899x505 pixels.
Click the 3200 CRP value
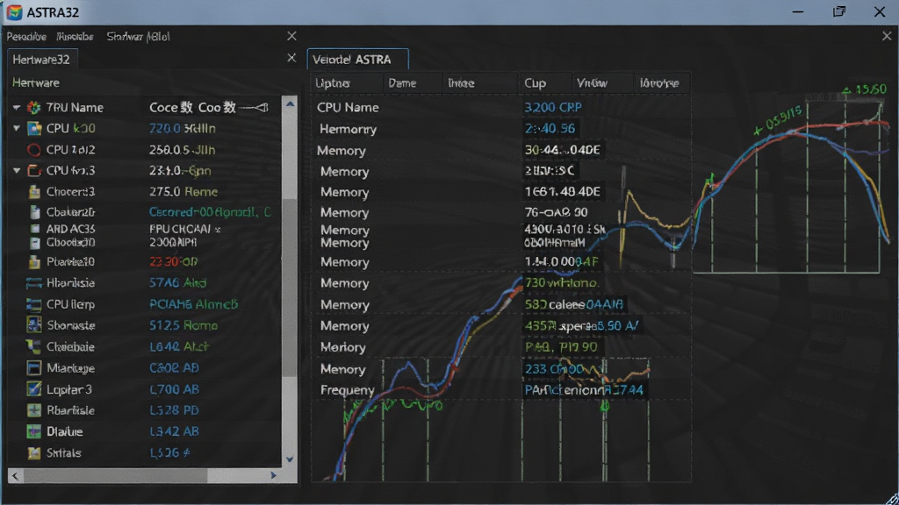[x=553, y=107]
